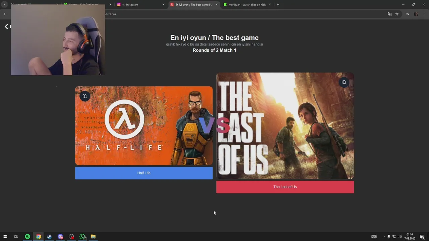Click the Chrome taskbar icon

click(x=39, y=237)
